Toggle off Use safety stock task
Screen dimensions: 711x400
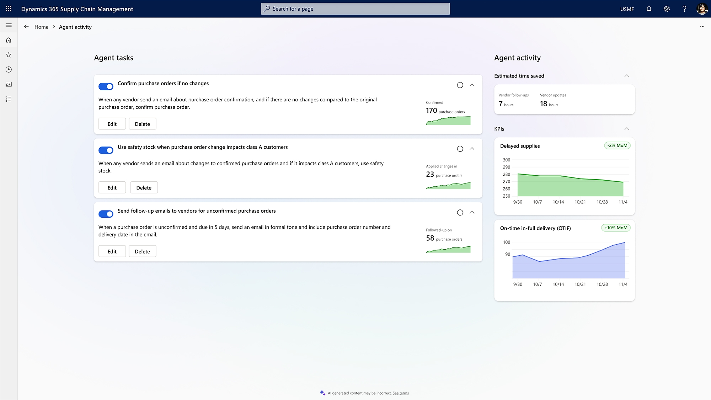[106, 150]
